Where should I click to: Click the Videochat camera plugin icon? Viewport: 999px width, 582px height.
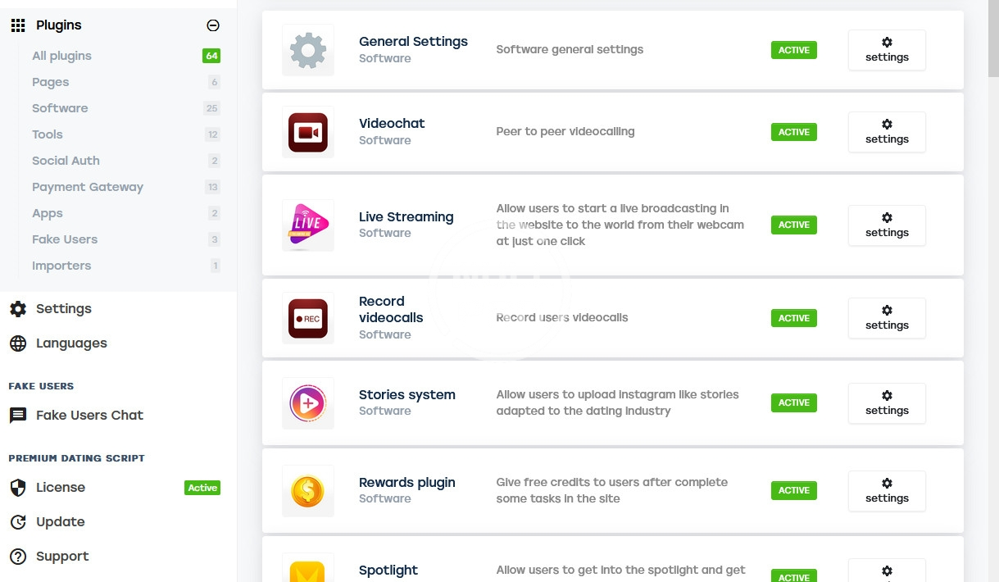pyautogui.click(x=308, y=132)
